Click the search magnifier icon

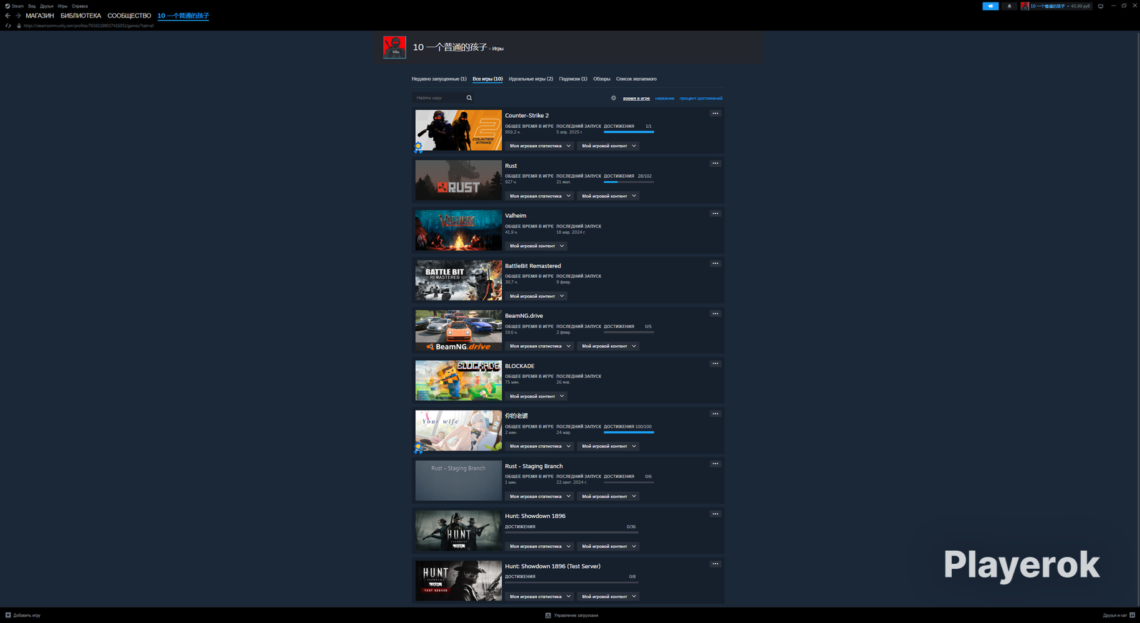tap(469, 98)
